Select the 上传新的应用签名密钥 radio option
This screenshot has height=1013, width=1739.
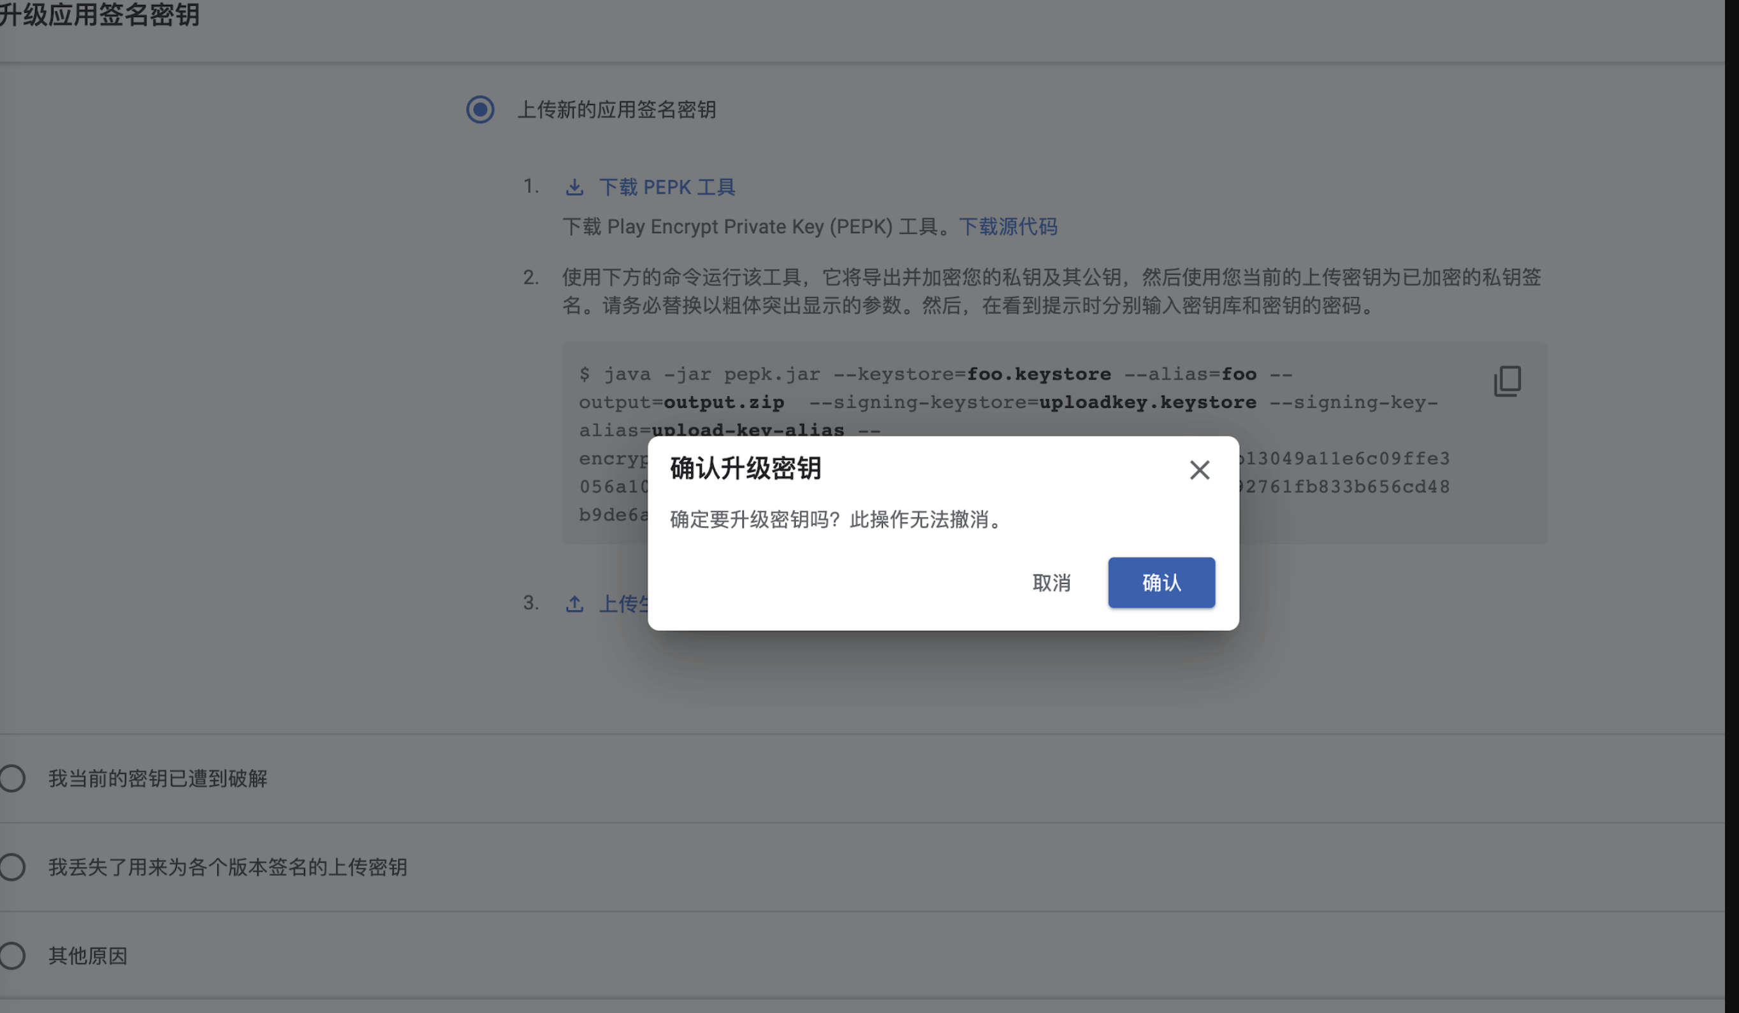(x=479, y=110)
